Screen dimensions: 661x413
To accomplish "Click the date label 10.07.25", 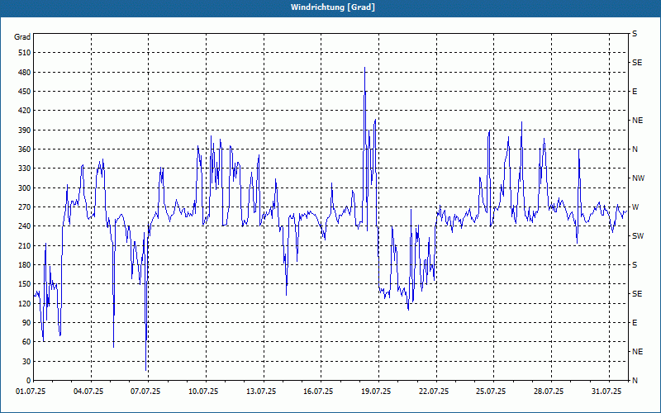I will pyautogui.click(x=203, y=392).
